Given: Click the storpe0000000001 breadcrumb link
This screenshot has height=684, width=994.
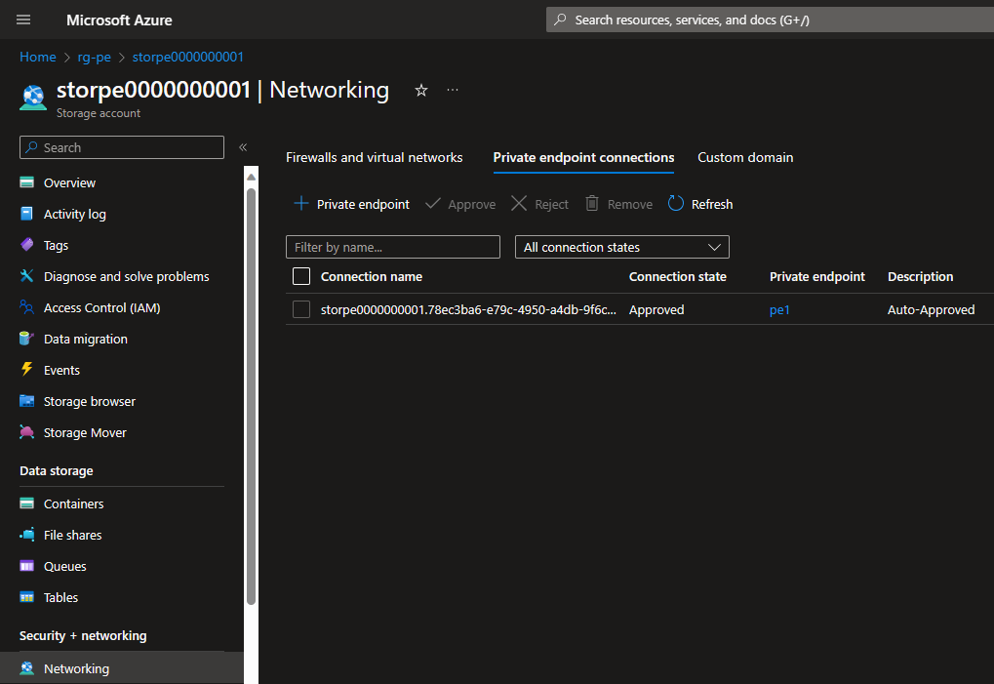Looking at the screenshot, I should click(x=187, y=57).
